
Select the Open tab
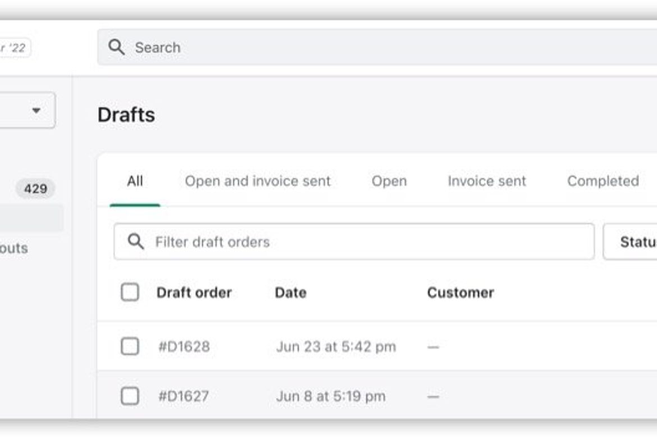point(389,181)
